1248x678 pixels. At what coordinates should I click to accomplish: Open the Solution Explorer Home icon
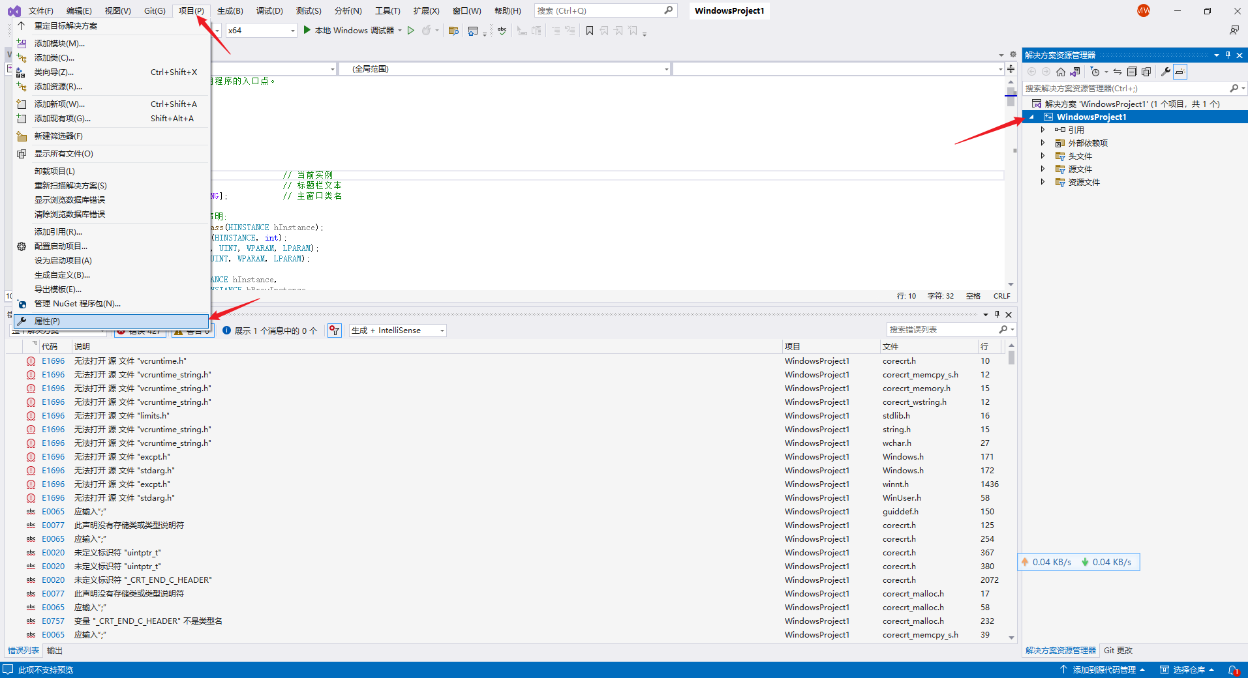pos(1061,72)
